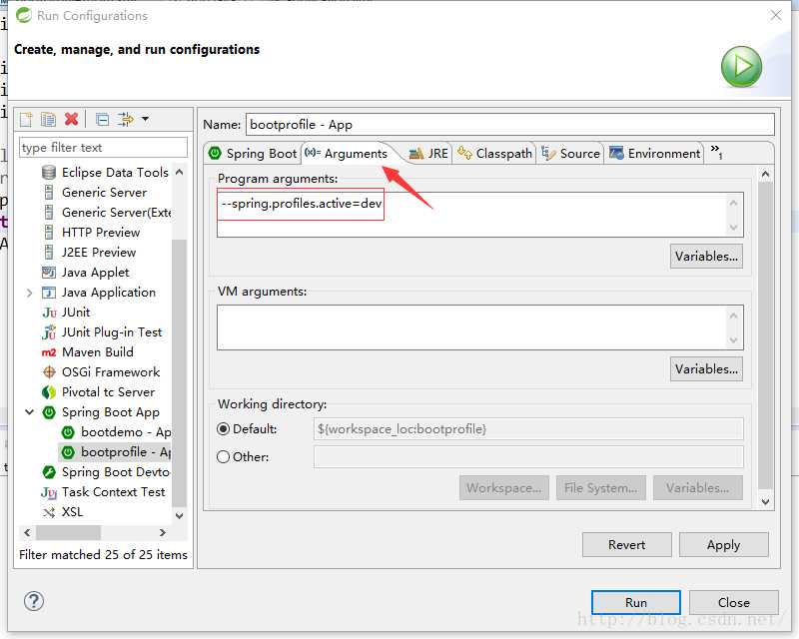The height and width of the screenshot is (639, 799).
Task: Select bootprofile - App configuration
Action: coord(126,452)
